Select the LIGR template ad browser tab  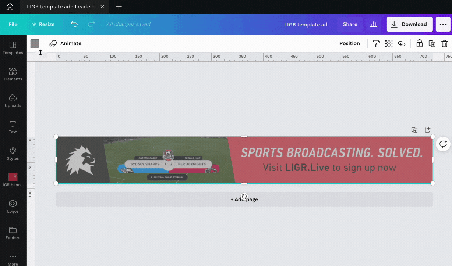pyautogui.click(x=61, y=7)
